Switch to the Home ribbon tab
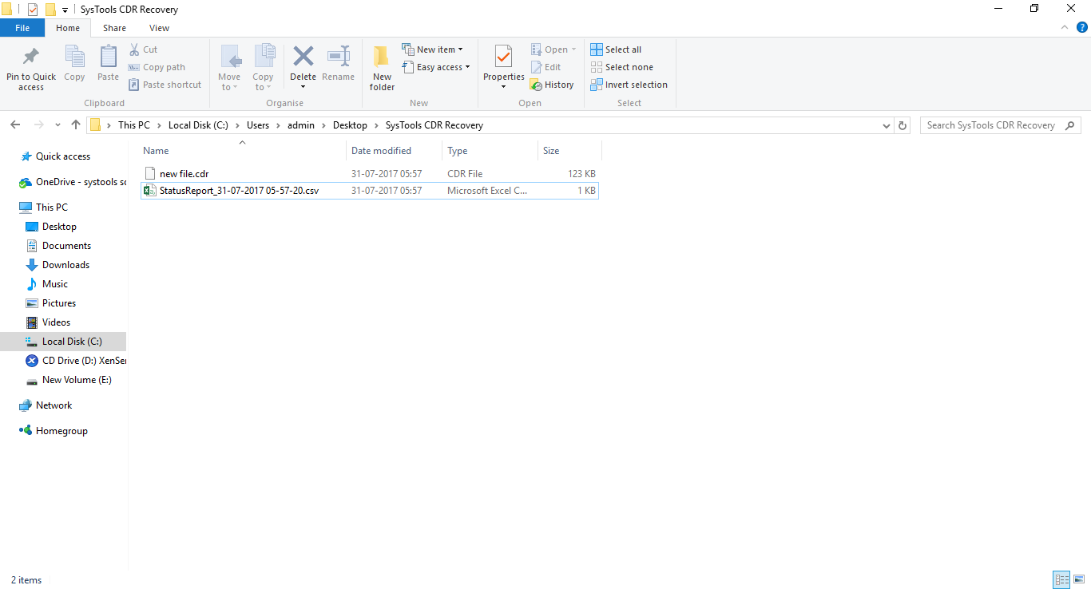The height and width of the screenshot is (589, 1091). [68, 28]
